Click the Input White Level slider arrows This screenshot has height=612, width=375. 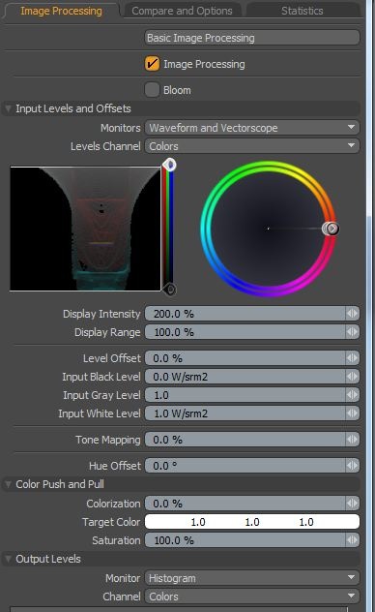coord(352,413)
